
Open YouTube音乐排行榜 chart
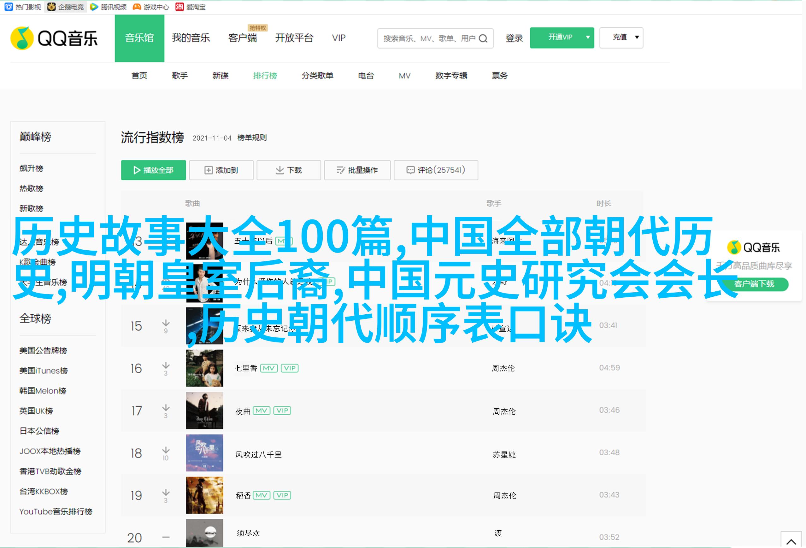tap(56, 511)
